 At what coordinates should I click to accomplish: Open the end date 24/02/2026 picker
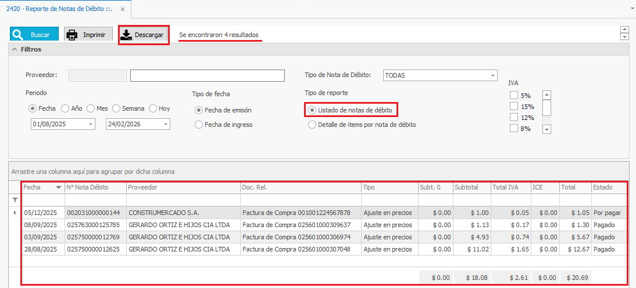tap(165, 124)
